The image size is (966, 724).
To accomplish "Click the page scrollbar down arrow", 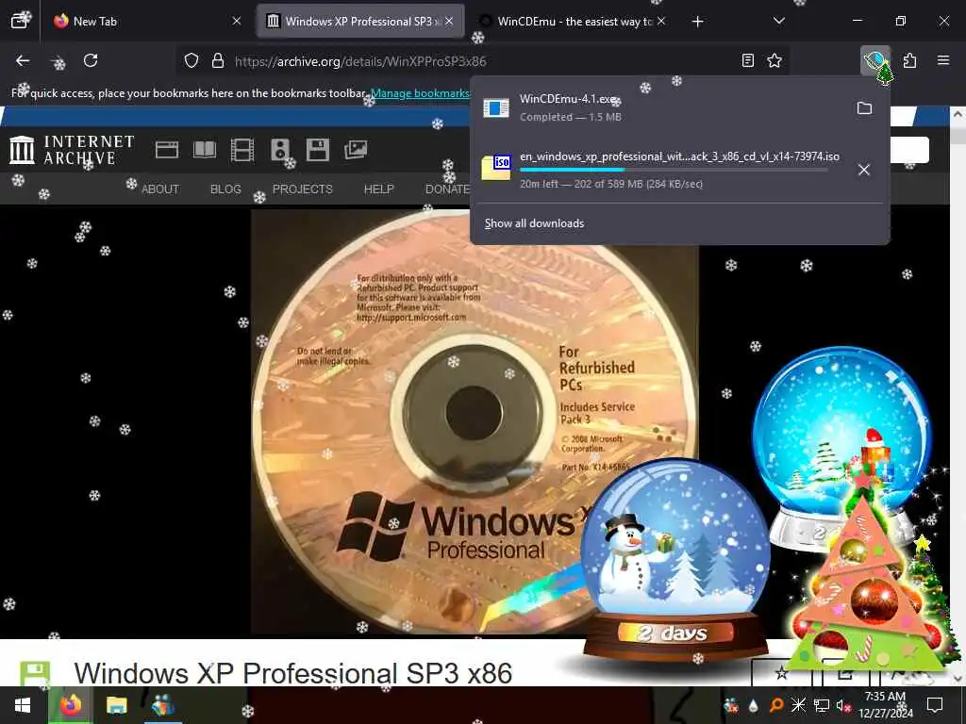I will tap(958, 679).
